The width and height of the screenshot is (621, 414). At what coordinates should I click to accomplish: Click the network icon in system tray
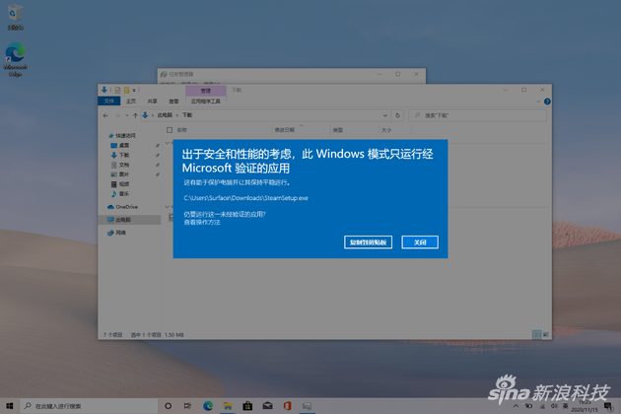[542, 406]
